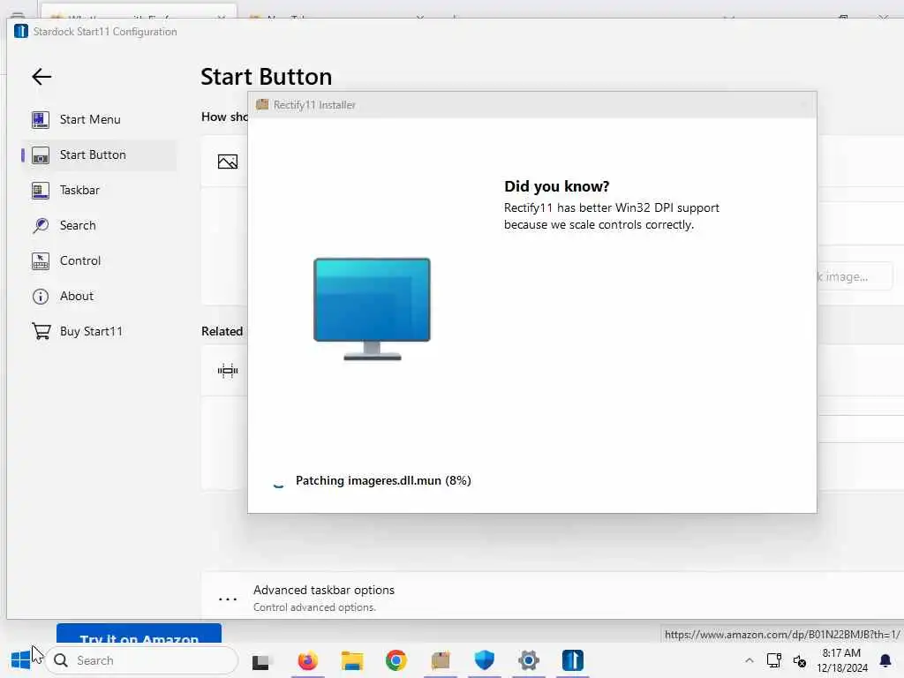Viewport: 904px width, 678px height.
Task: Go back with the Start11 back arrow
Action: coord(41,77)
